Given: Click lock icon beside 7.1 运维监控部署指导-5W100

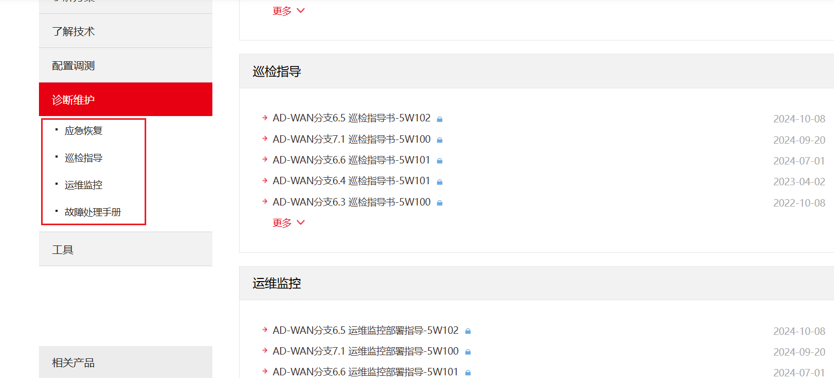Looking at the screenshot, I should tap(468, 352).
